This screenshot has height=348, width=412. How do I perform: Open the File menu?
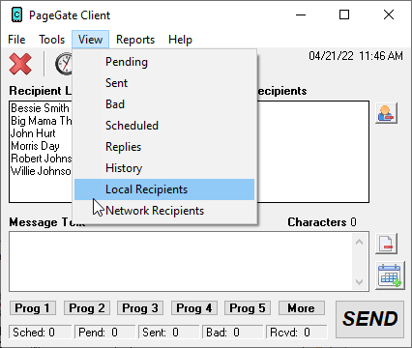(x=16, y=40)
